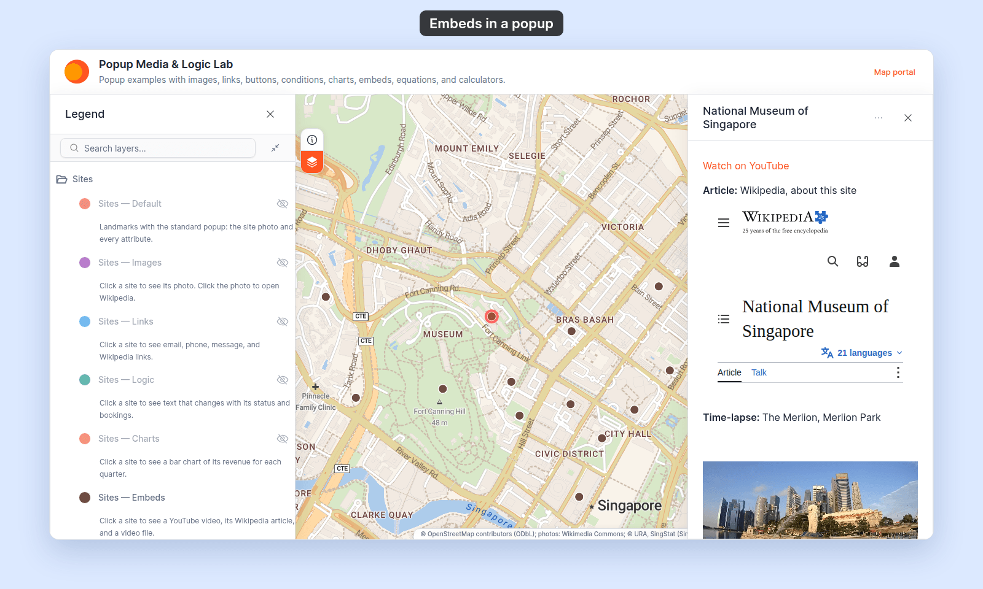Viewport: 983px width, 589px height.
Task: Show the Sites — Default layer
Action: pyautogui.click(x=283, y=204)
